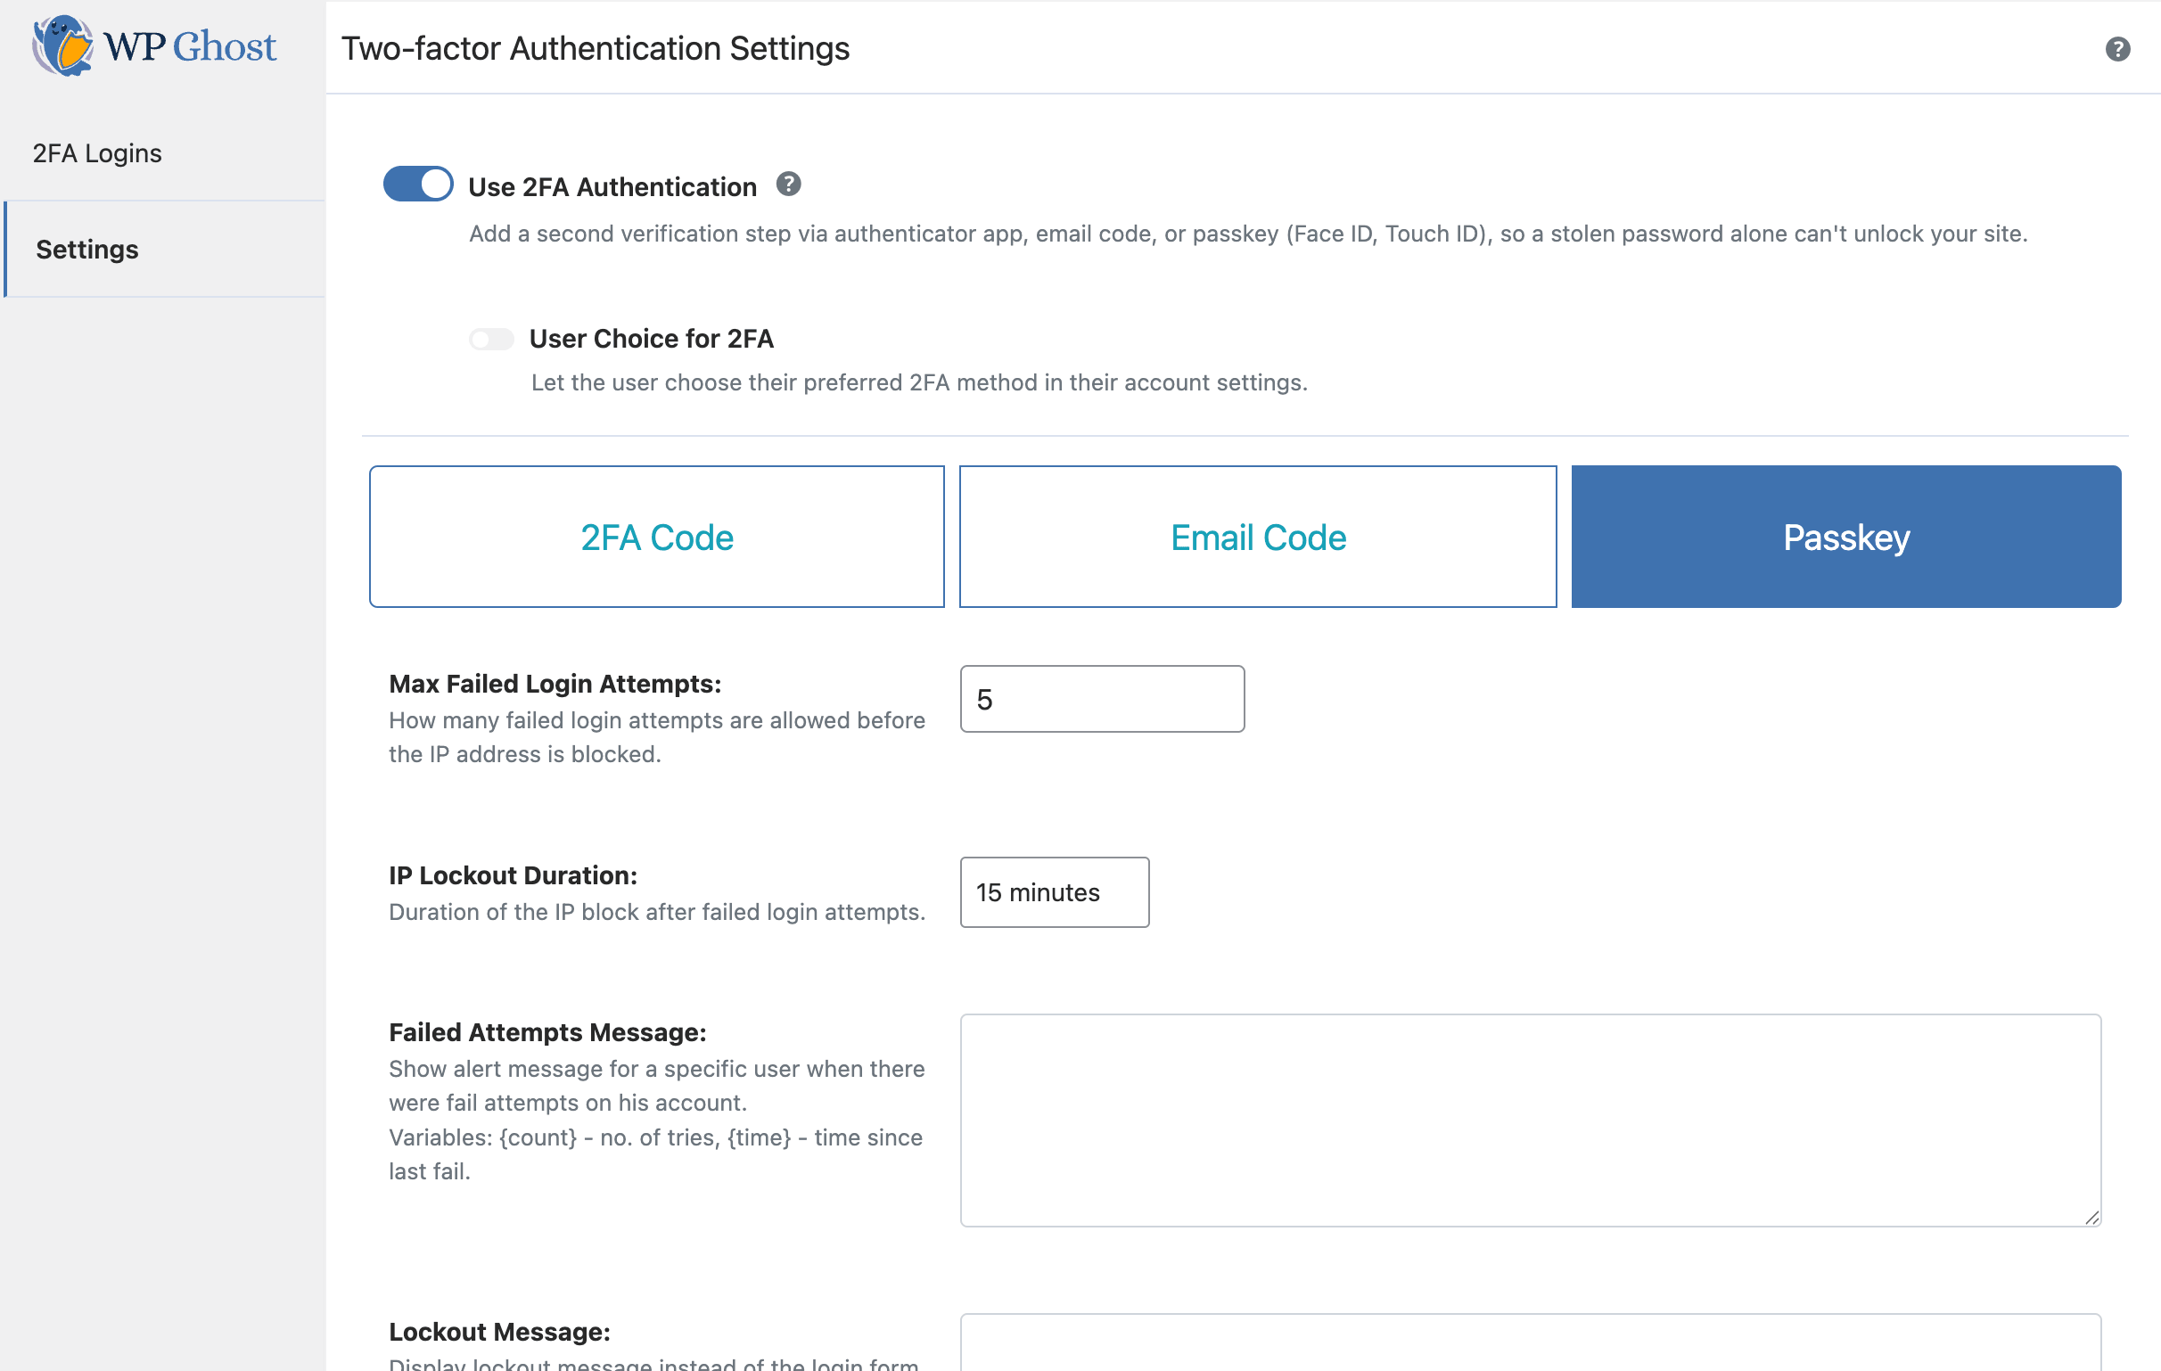2161x1371 pixels.
Task: Click help icon beside Use 2FA Authentication
Action: [x=788, y=185]
